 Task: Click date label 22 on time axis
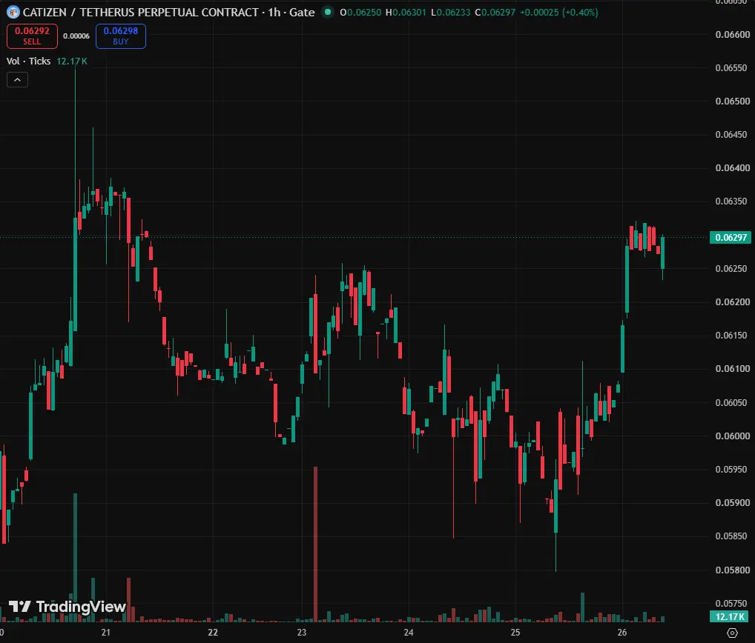[x=213, y=633]
